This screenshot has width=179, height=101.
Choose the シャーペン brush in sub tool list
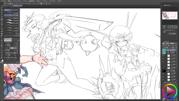click(11, 26)
